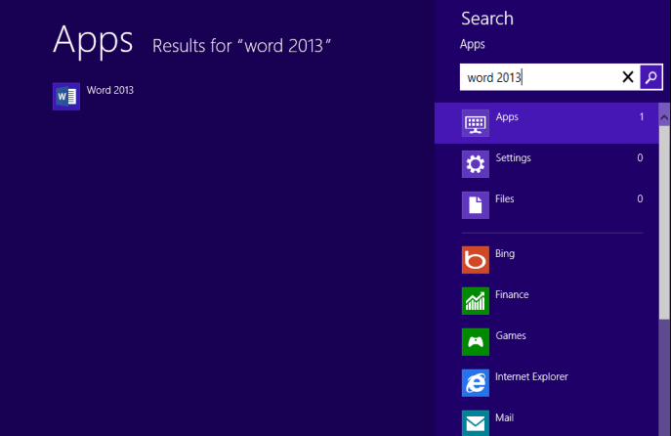Click the magnifier search button
The height and width of the screenshot is (436, 671).
pyautogui.click(x=650, y=77)
